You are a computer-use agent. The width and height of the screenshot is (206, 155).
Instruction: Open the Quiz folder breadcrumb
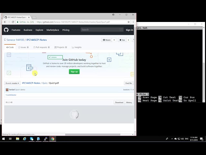pos(44,83)
